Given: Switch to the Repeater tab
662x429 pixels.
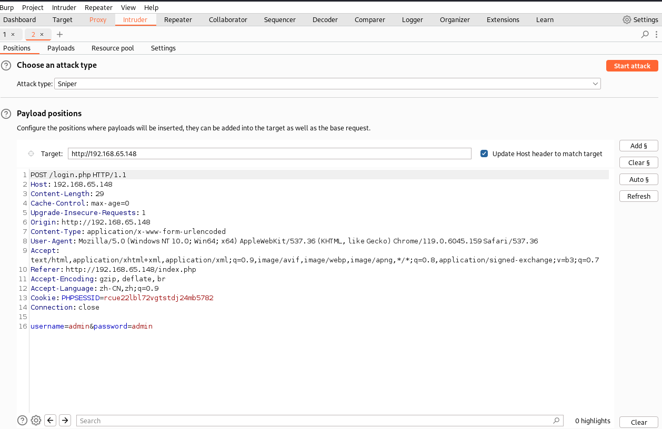Looking at the screenshot, I should click(x=178, y=20).
